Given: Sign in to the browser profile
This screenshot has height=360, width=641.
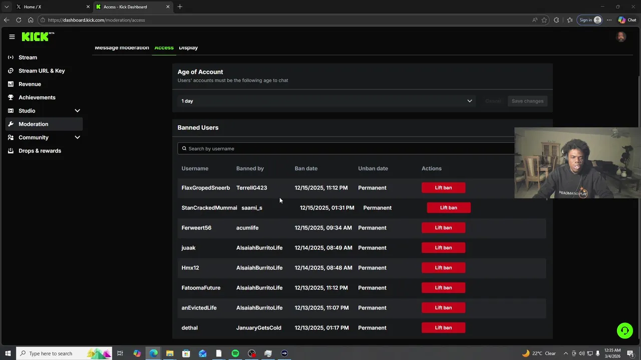Looking at the screenshot, I should click(590, 20).
